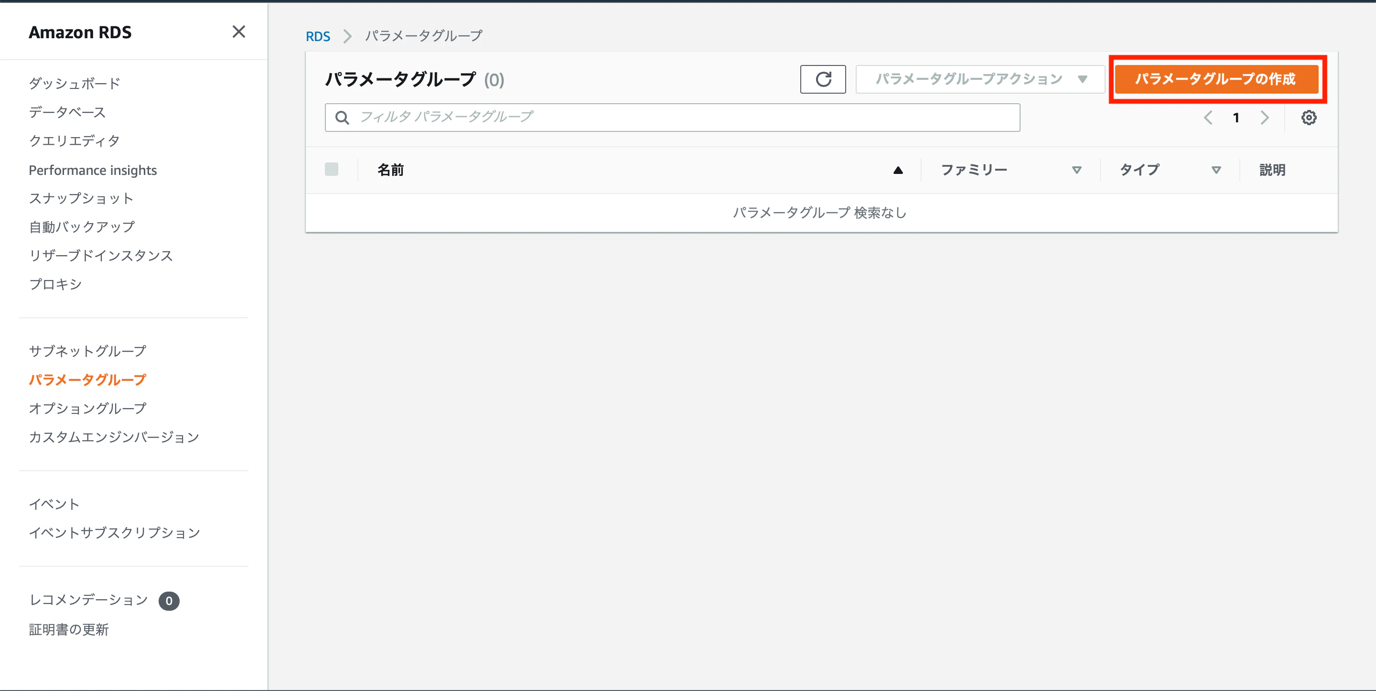Viewport: 1376px width, 691px height.
Task: Click the refresh parameter groups icon
Action: tap(823, 80)
